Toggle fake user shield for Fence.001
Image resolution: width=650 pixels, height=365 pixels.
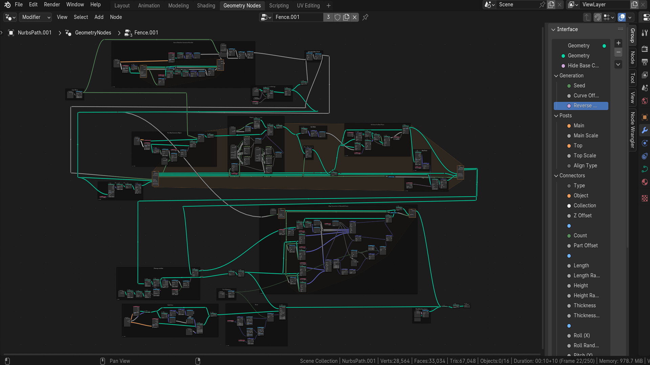[338, 17]
